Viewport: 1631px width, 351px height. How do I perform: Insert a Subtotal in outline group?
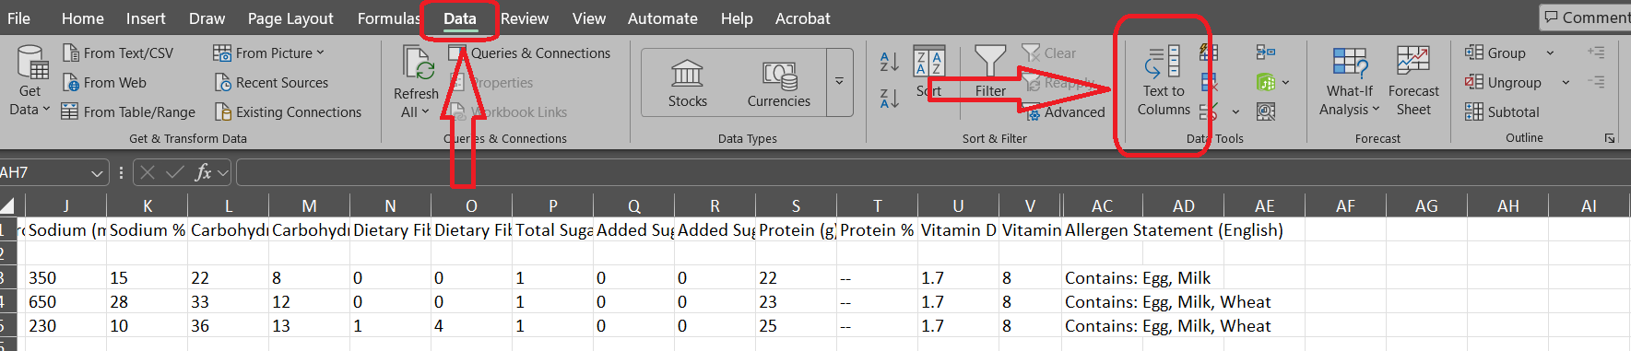1502,111
